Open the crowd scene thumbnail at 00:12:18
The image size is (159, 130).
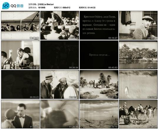point(59,25)
